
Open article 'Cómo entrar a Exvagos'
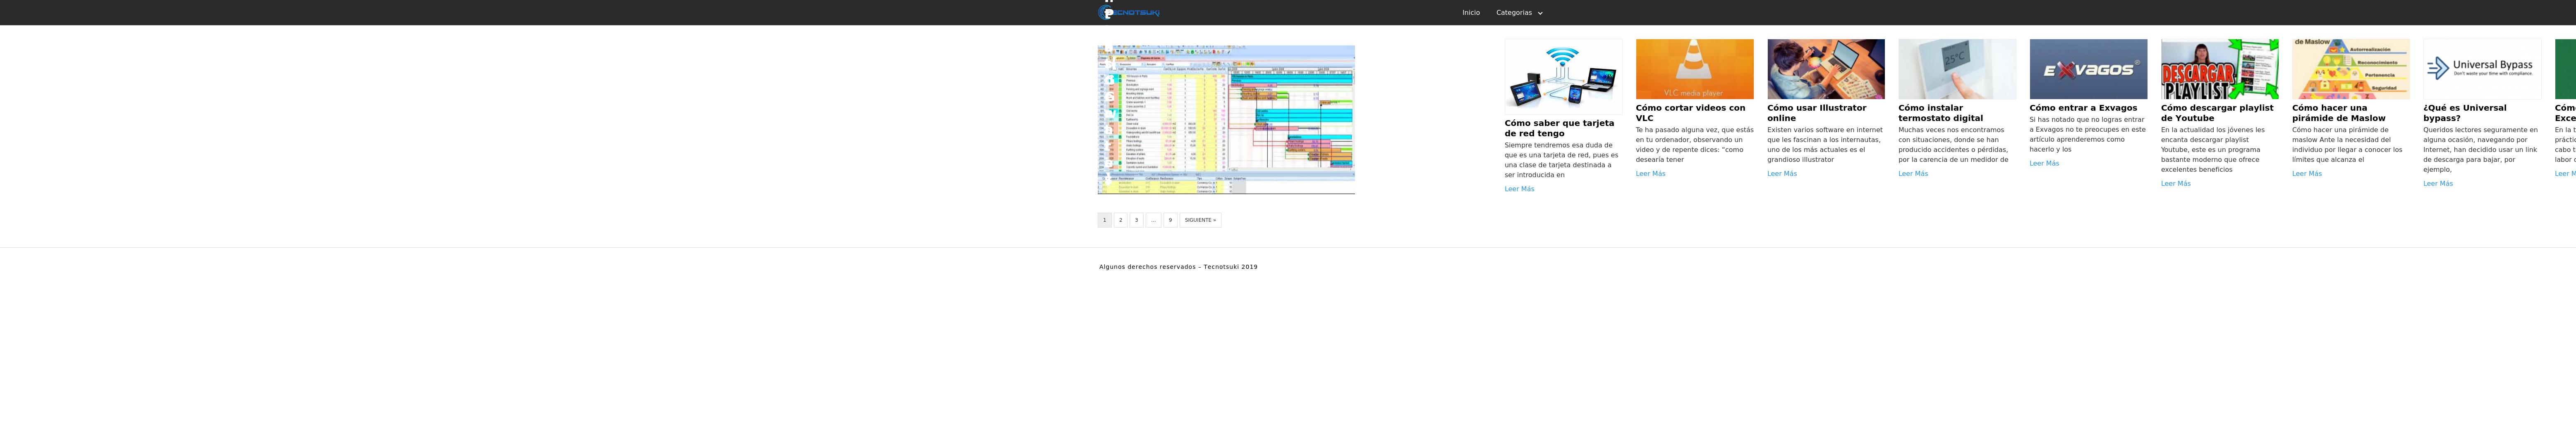click(x=2083, y=108)
